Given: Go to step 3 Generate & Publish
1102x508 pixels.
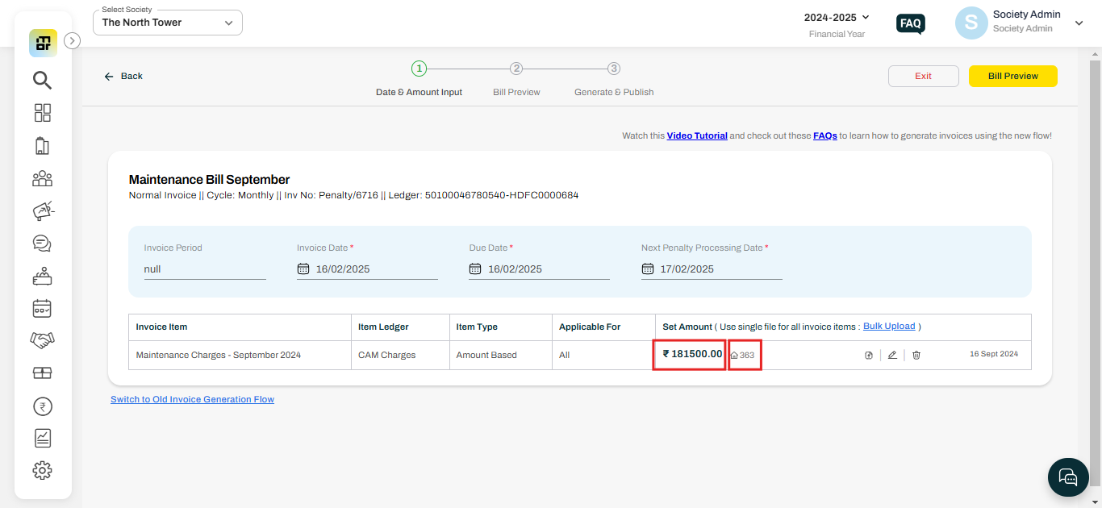Looking at the screenshot, I should tap(614, 69).
